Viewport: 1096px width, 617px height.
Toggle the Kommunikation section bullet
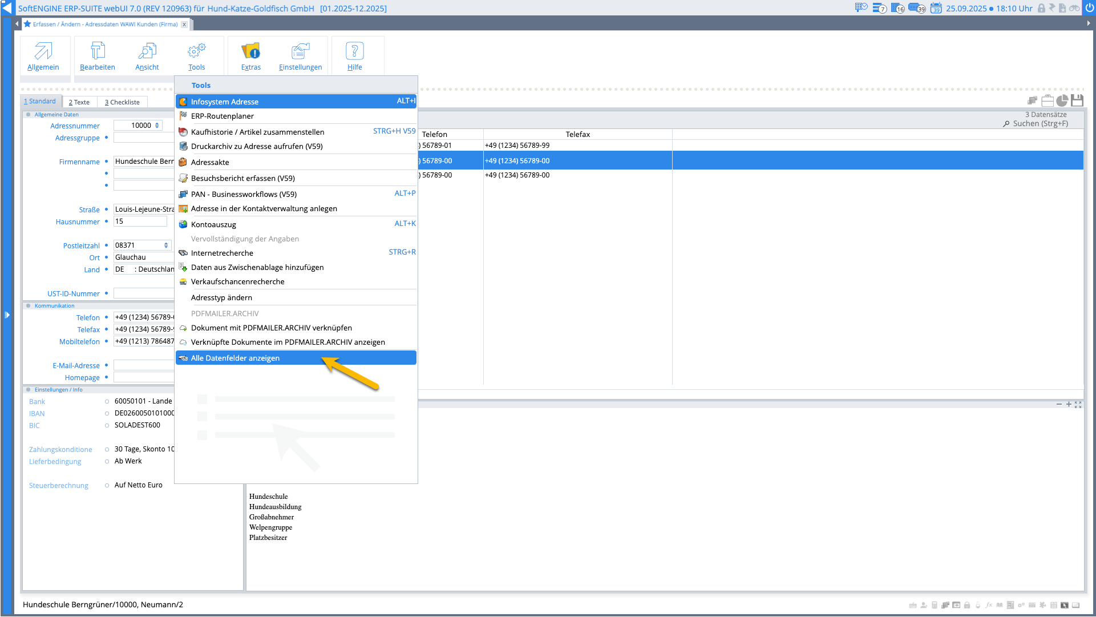pyautogui.click(x=28, y=306)
